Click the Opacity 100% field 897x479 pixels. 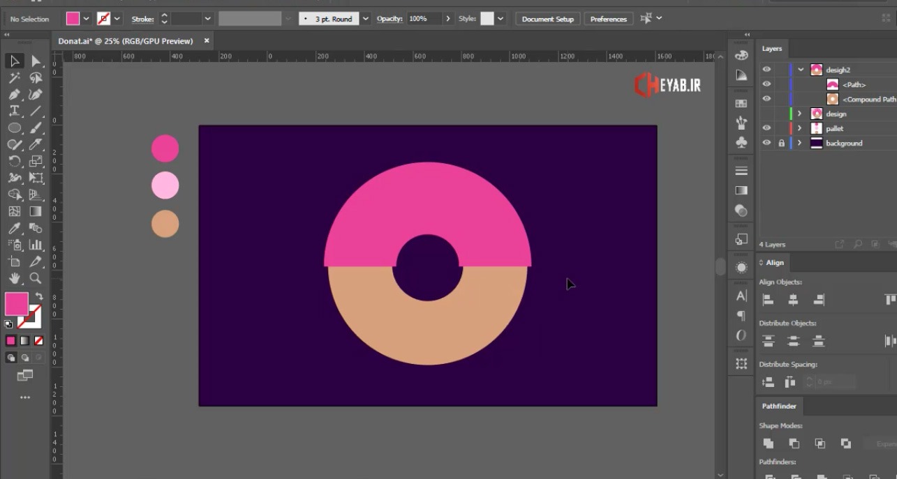point(424,19)
